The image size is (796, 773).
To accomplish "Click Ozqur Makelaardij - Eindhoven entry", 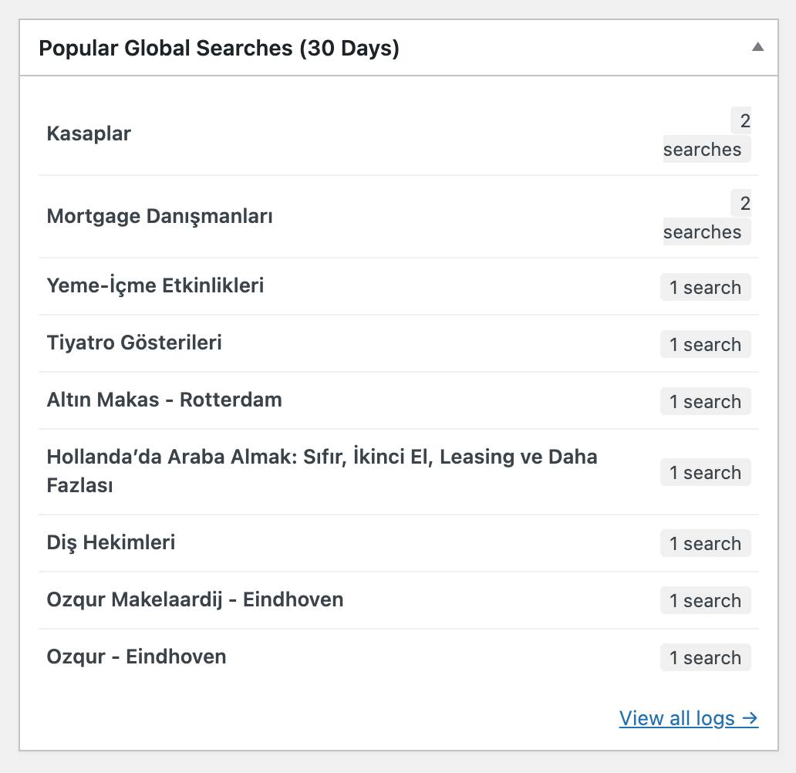I will tap(195, 599).
